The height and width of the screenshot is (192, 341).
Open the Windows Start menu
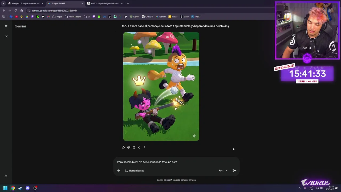5,188
